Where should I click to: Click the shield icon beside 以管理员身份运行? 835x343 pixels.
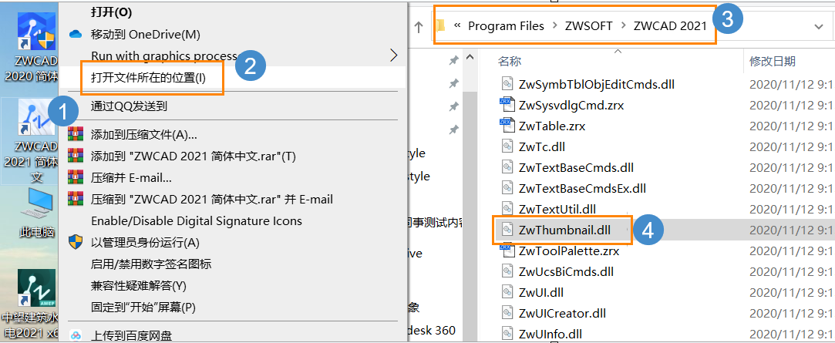tap(76, 242)
